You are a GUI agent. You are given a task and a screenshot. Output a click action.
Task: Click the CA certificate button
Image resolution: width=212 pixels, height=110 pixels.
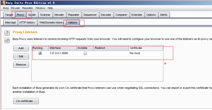(26, 101)
